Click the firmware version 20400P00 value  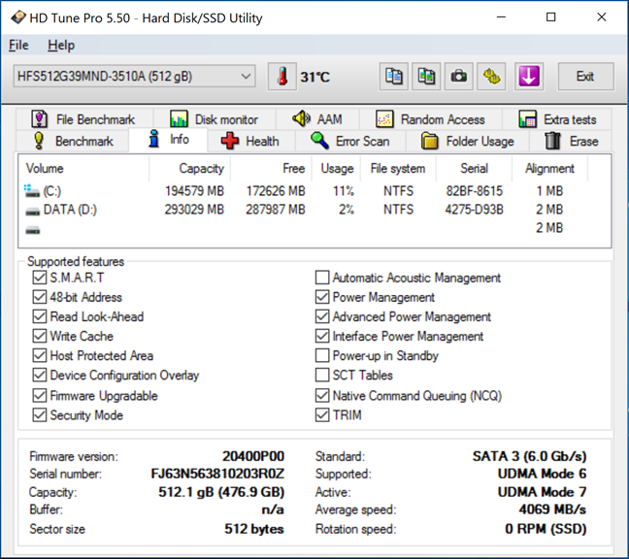point(253,456)
